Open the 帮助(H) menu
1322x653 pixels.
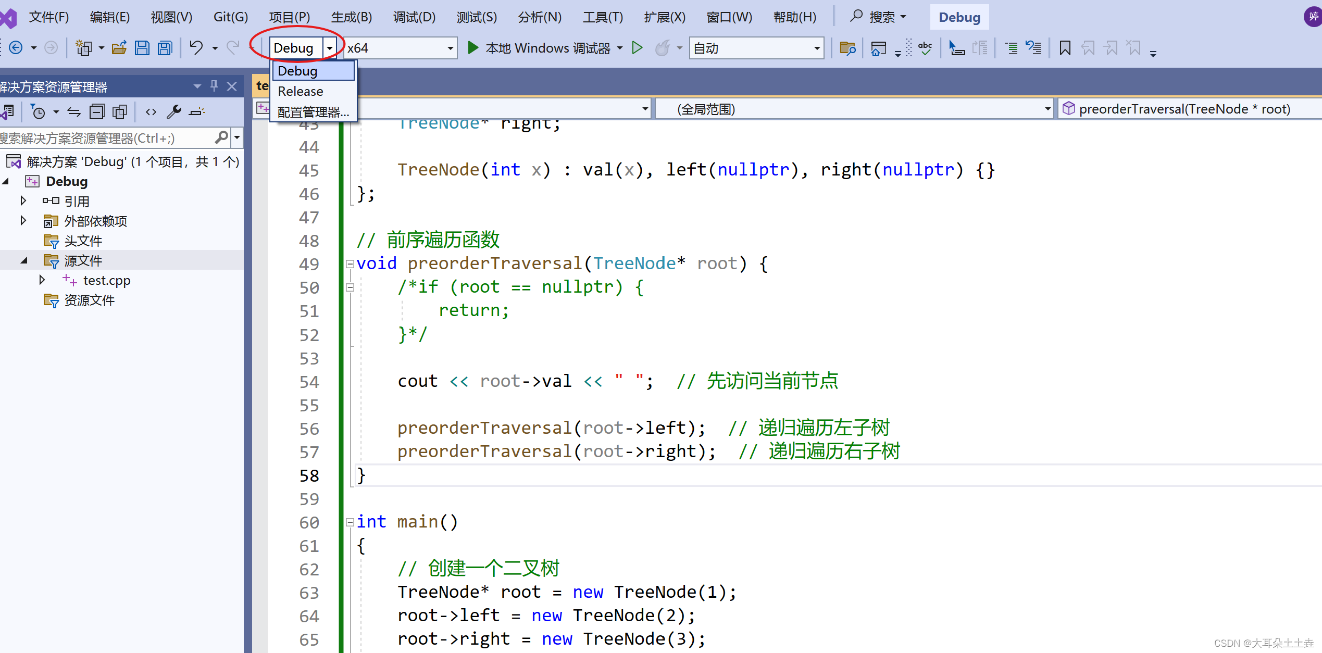(795, 17)
